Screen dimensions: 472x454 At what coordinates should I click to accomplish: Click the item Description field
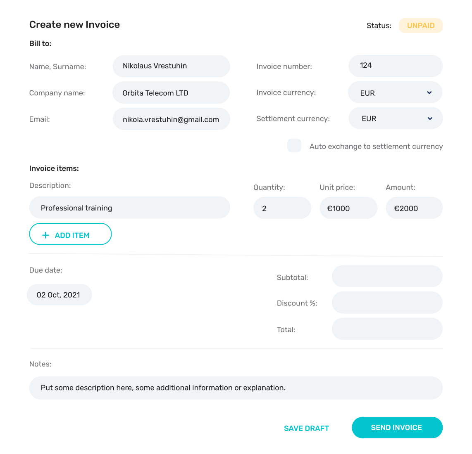click(x=129, y=208)
